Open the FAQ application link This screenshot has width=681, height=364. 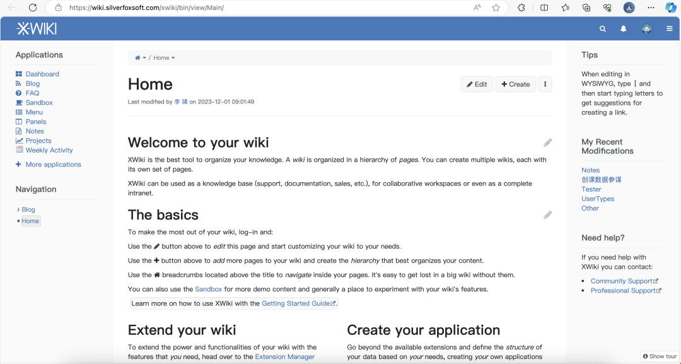coord(32,93)
